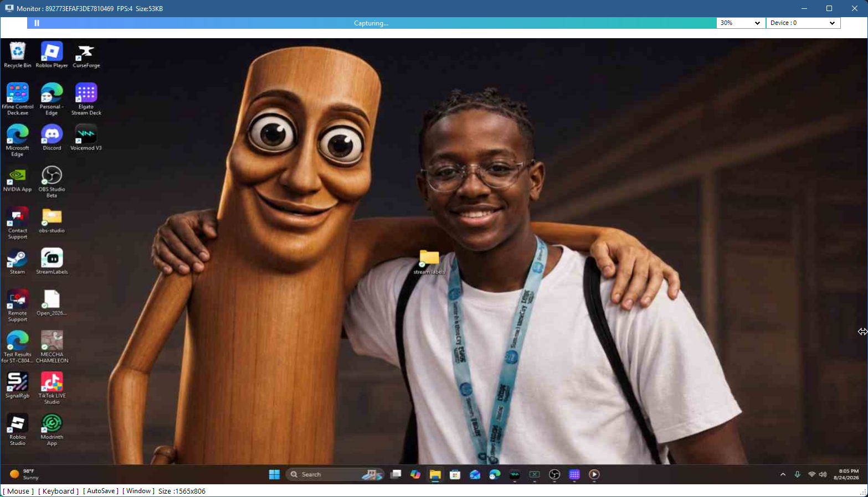868x497 pixels.
Task: Open Microsoft Store from the taskbar
Action: pos(455,474)
